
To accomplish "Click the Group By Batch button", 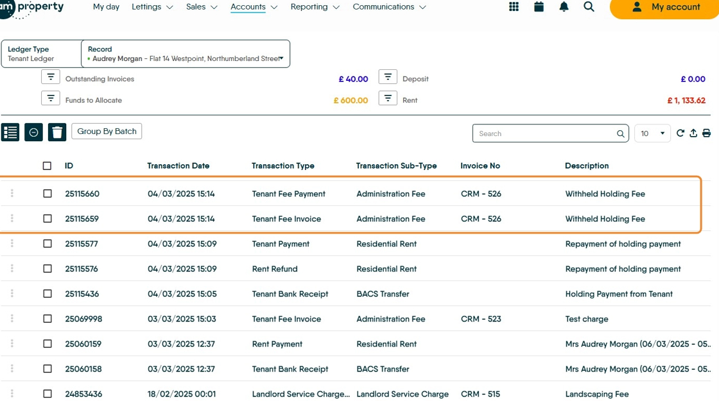I will pos(107,132).
